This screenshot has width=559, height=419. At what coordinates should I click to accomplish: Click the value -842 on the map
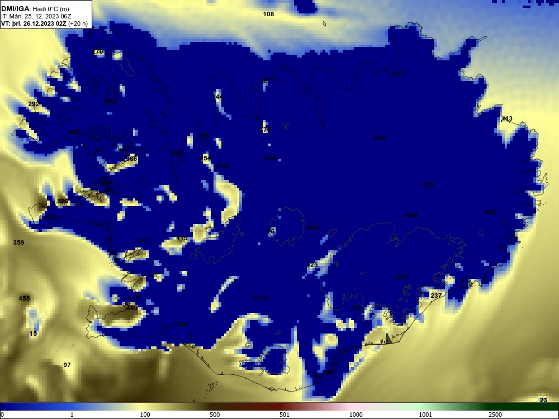click(x=379, y=138)
